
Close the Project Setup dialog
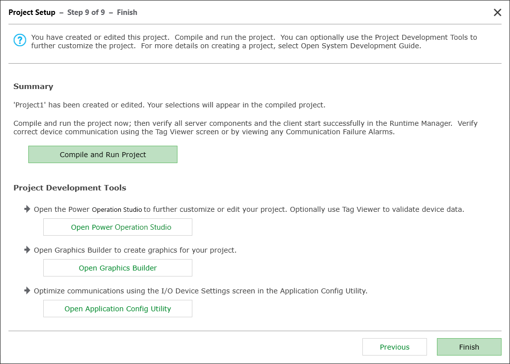pos(497,12)
